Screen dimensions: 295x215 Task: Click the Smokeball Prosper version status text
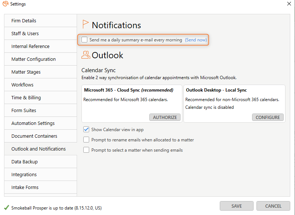tap(57, 208)
